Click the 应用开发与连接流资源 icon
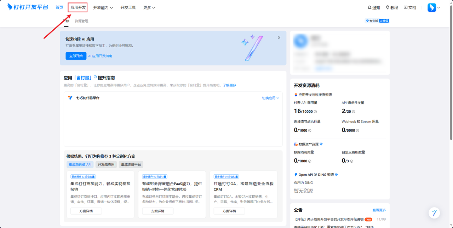 pos(296,95)
